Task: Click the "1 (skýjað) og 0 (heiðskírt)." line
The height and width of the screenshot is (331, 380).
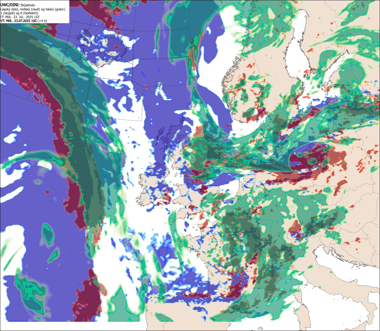Action: 20,13
